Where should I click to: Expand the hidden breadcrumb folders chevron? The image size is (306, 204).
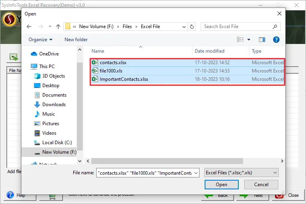click(x=74, y=27)
